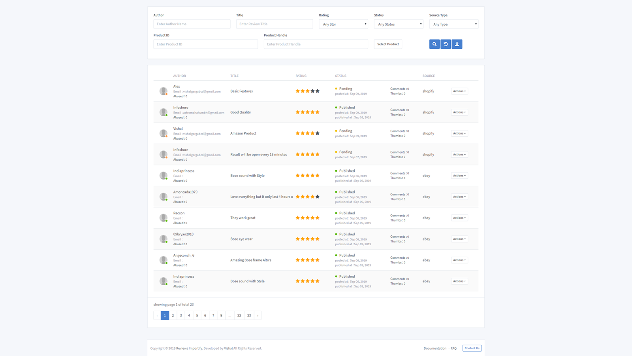Open the FAQ link in footer
This screenshot has width=632, height=356.
[x=453, y=348]
